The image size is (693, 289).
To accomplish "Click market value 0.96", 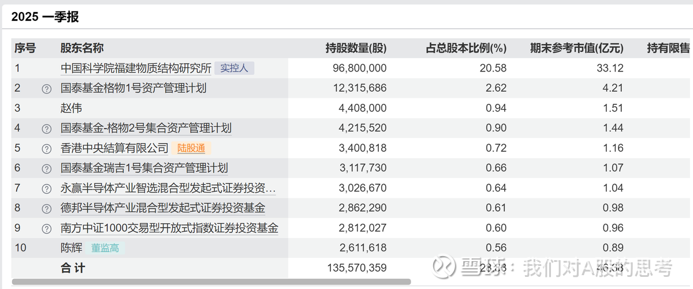I will (x=613, y=228).
